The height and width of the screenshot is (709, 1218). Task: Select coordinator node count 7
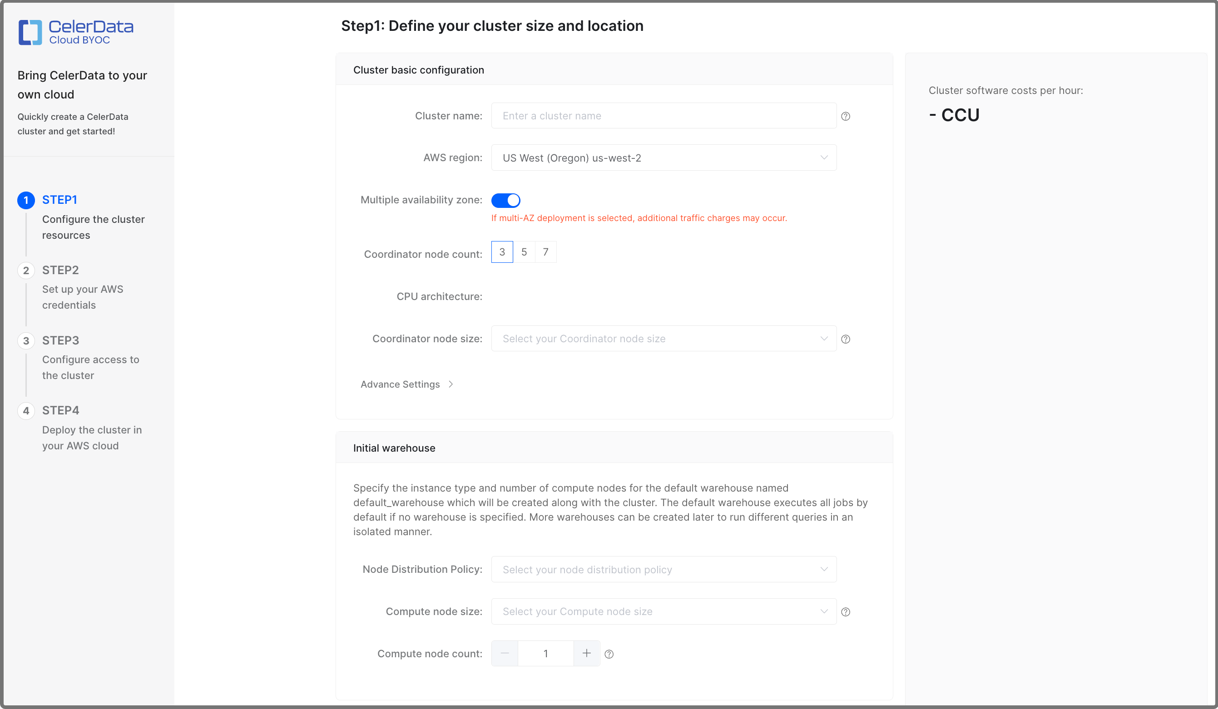point(546,252)
